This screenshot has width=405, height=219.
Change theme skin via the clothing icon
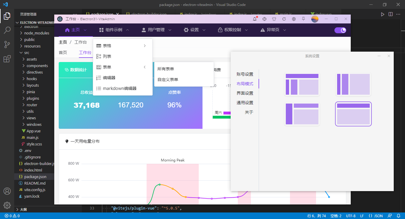[274, 19]
